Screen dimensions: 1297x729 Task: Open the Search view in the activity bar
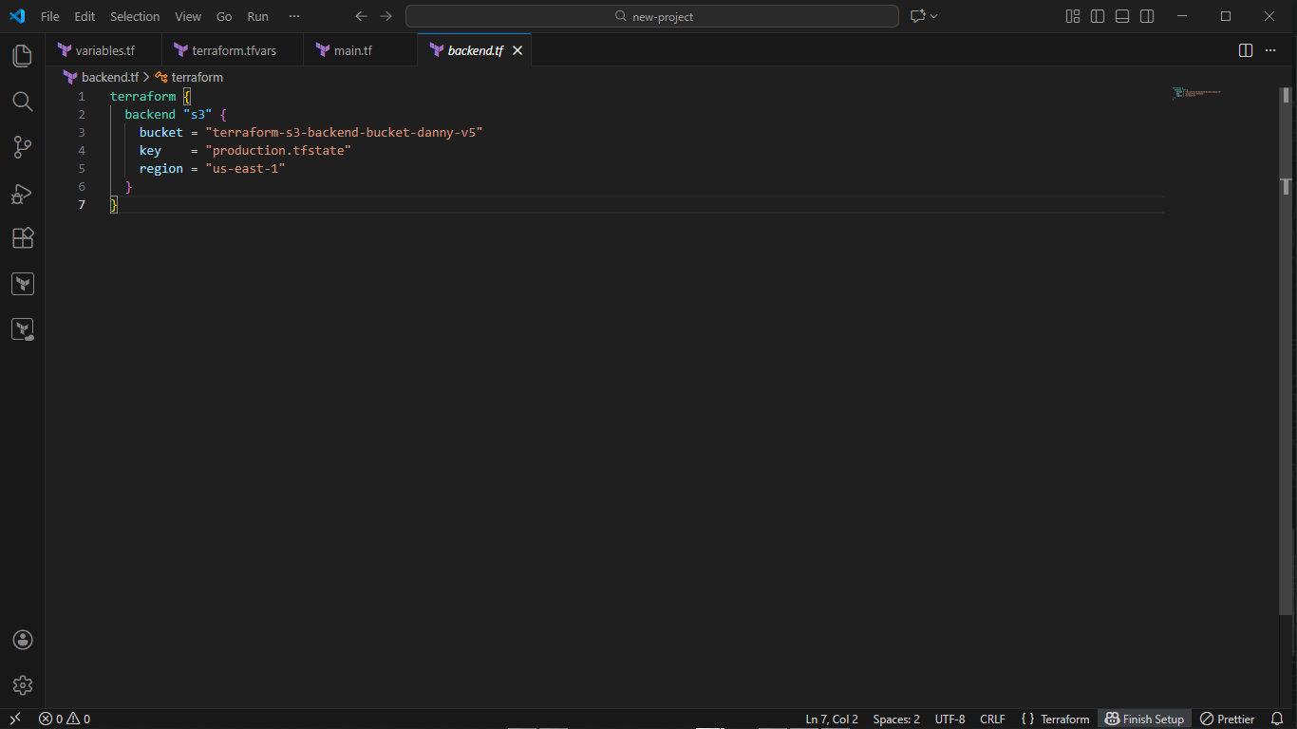coord(22,101)
